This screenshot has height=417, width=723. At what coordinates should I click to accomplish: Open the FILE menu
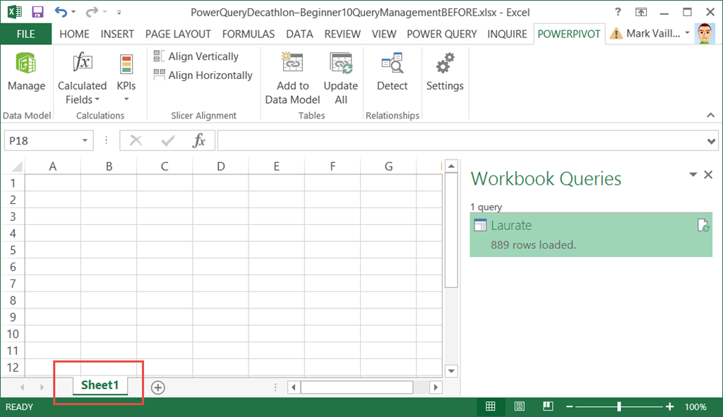[x=26, y=34]
